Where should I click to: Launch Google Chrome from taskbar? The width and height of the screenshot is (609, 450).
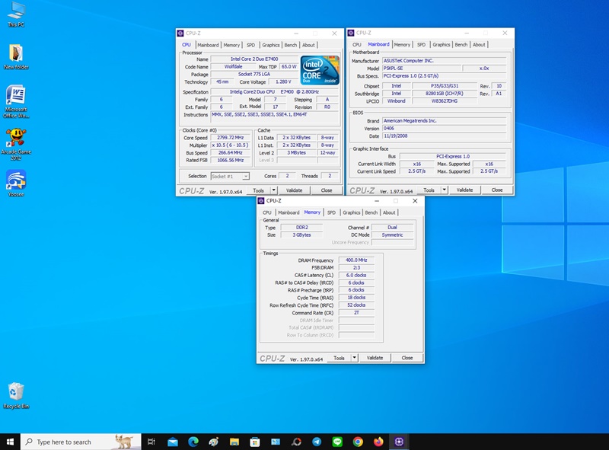coord(358,442)
